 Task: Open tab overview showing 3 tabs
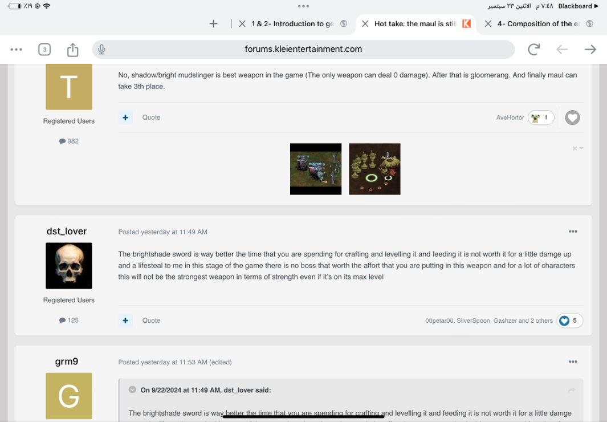pos(44,50)
